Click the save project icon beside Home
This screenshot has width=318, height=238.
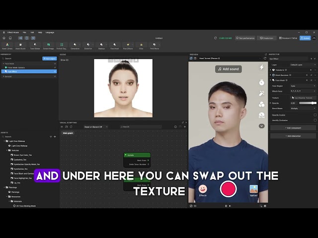coord(10,38)
